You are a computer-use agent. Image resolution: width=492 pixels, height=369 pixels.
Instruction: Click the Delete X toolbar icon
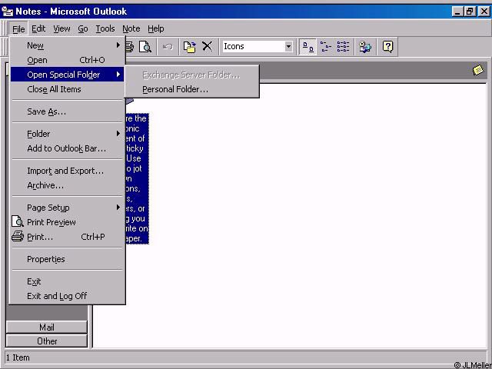coord(207,47)
